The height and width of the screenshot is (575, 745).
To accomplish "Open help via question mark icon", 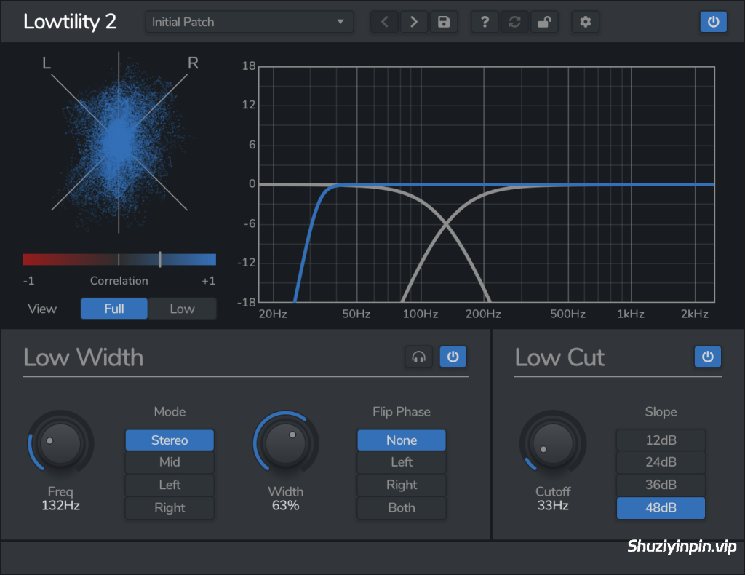I will pyautogui.click(x=485, y=22).
